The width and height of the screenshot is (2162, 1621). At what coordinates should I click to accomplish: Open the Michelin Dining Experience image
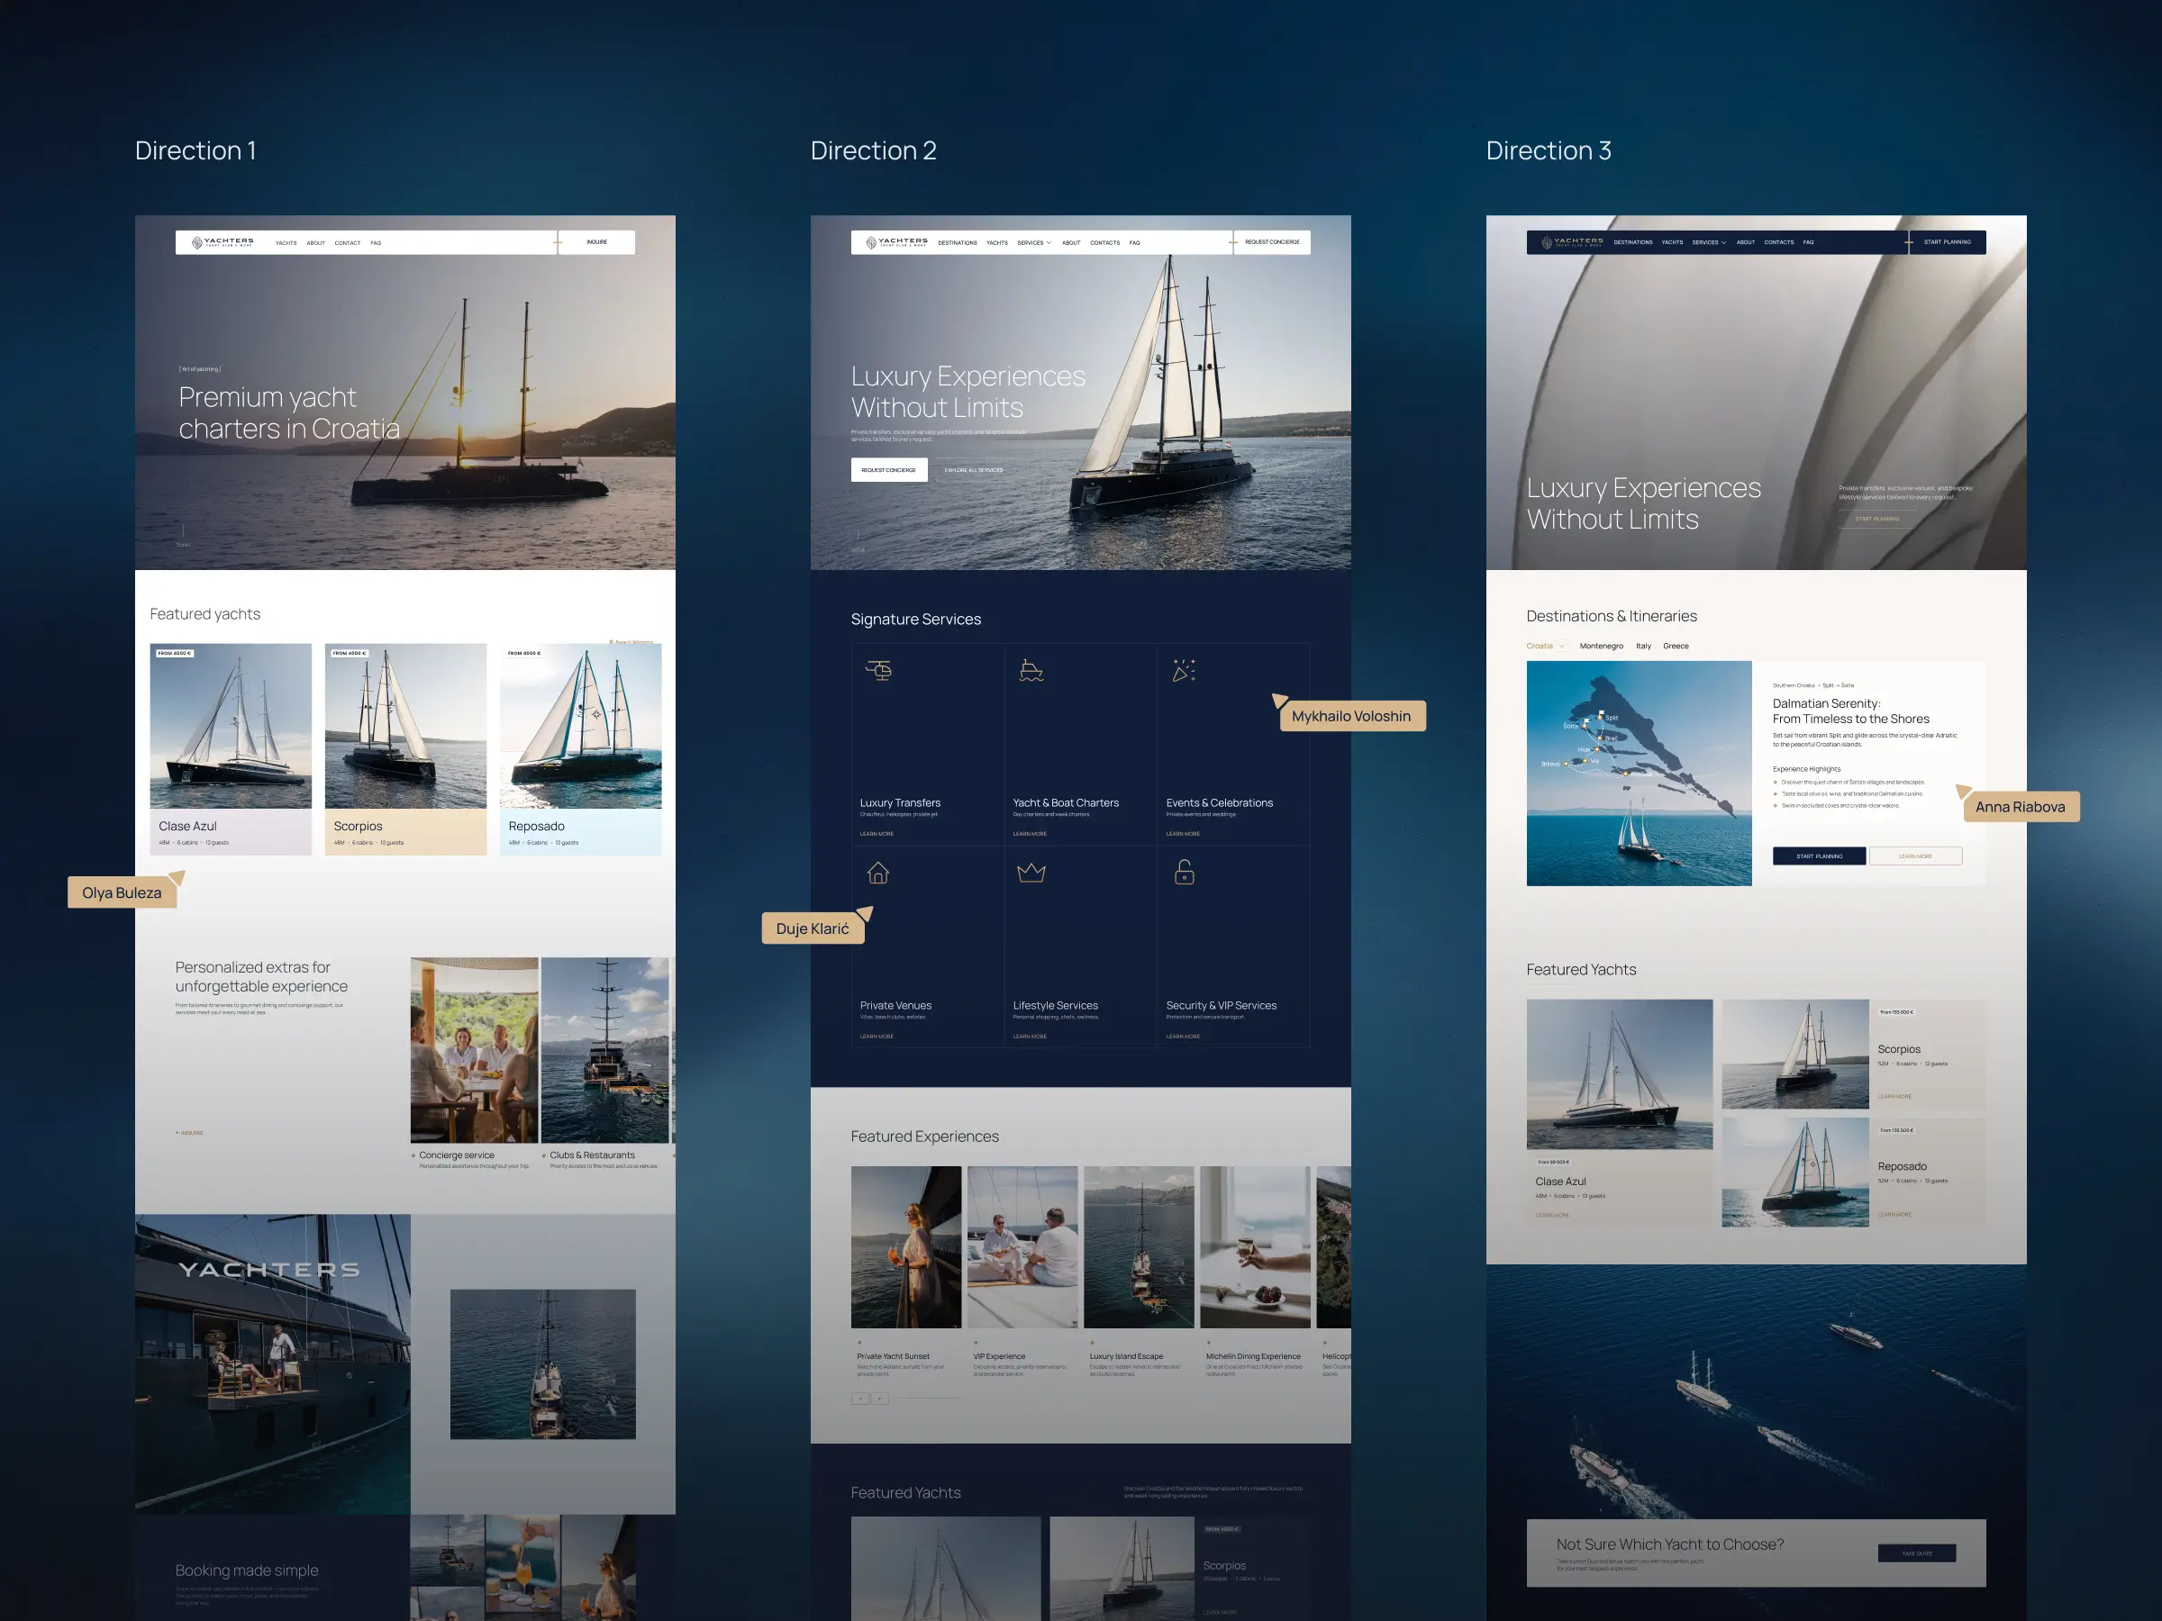point(1255,1246)
